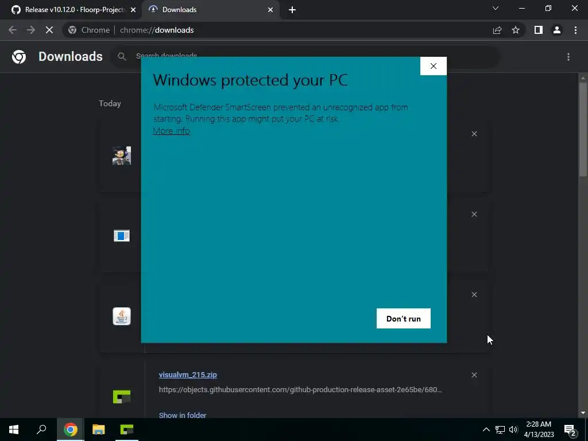This screenshot has width=588, height=441.
Task: Open the Chrome three-dot menu
Action: (575, 30)
